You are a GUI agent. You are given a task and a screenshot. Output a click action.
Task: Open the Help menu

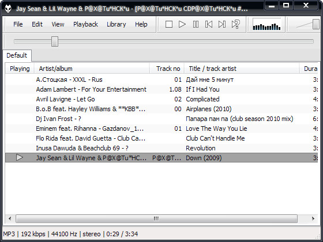(x=141, y=24)
